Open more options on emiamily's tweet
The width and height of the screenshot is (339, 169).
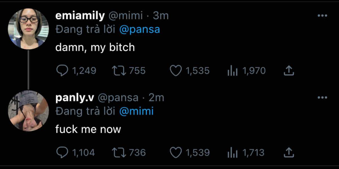[322, 16]
